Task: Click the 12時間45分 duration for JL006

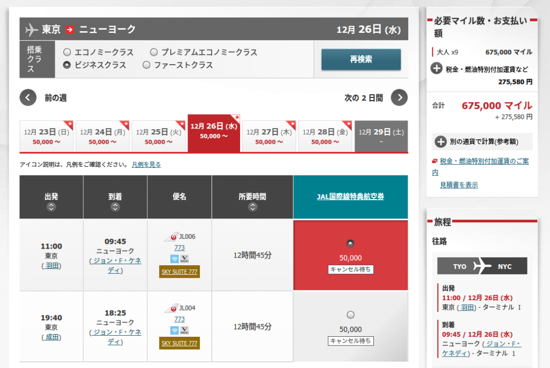Action: [252, 255]
